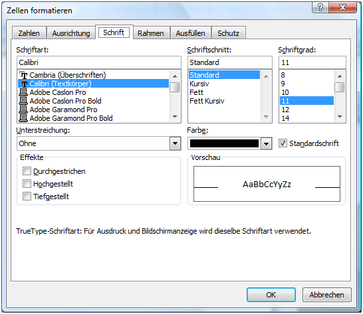Click font list scroll down arrow

coord(175,117)
